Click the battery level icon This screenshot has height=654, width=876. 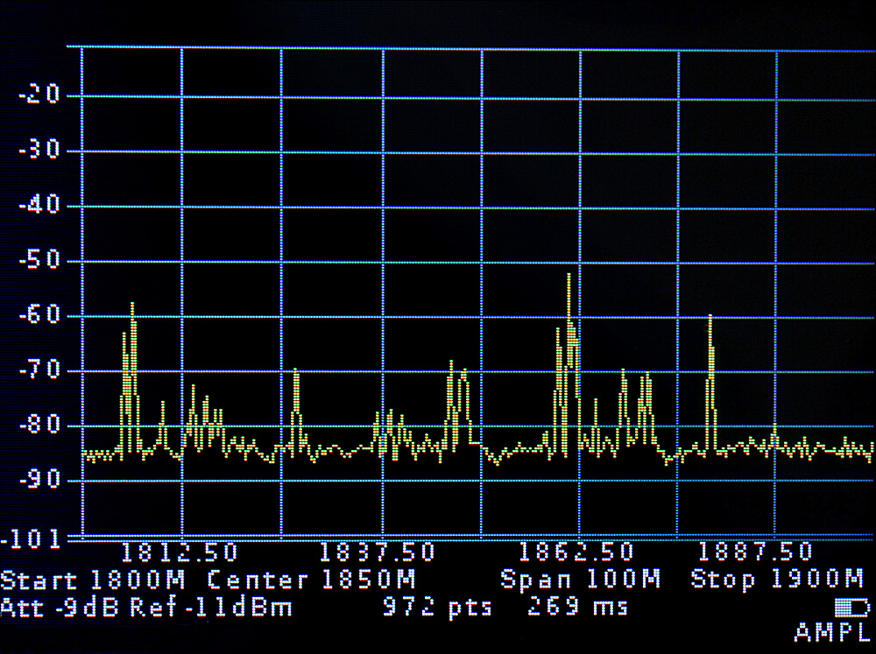(852, 608)
